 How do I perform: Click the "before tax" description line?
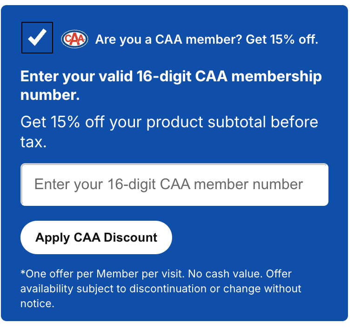(33, 142)
